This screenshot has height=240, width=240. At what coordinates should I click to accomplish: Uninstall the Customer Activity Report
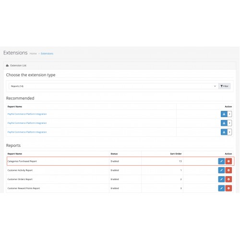(x=228, y=170)
